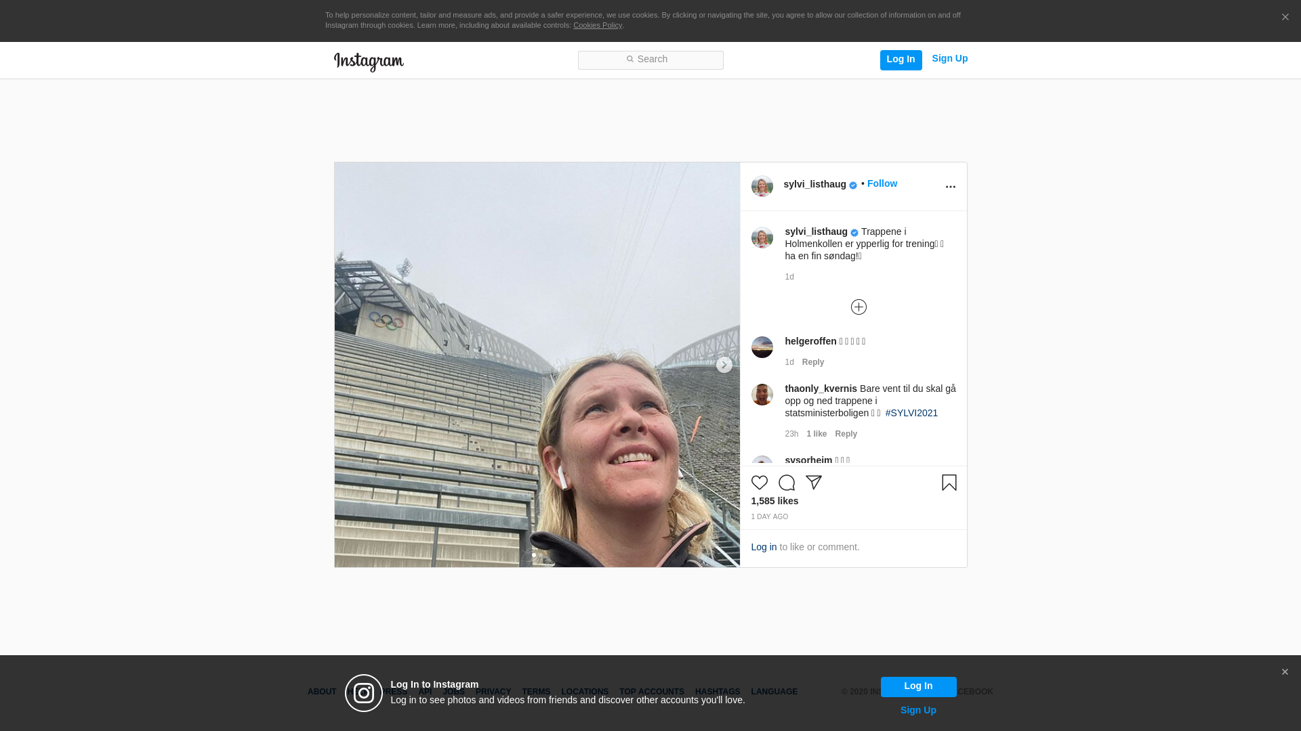
Task: Open the #SYLVI2021 hashtag
Action: [911, 413]
